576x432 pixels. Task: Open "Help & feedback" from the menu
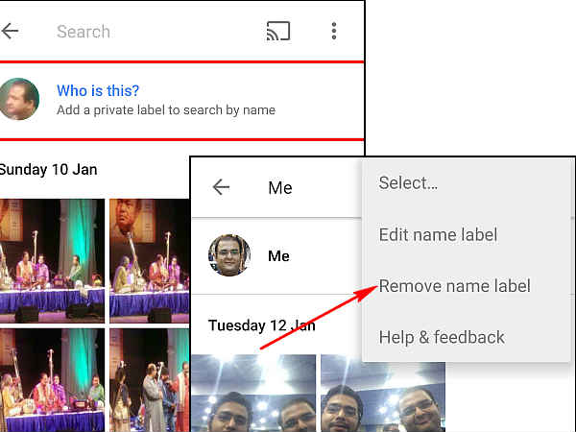[x=442, y=337]
